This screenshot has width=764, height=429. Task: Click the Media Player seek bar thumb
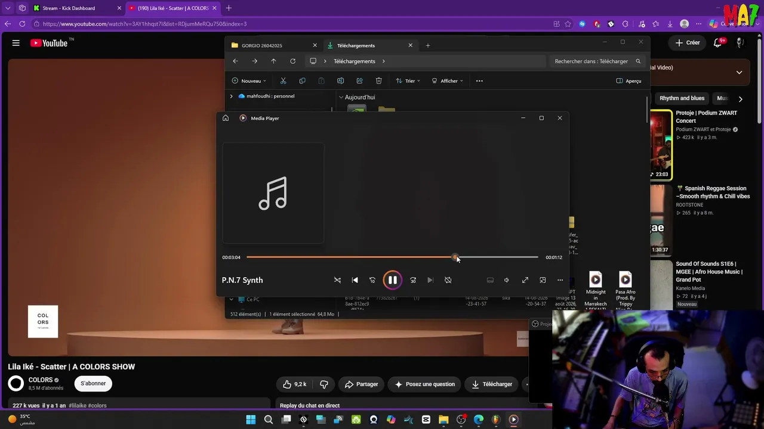[x=455, y=257]
